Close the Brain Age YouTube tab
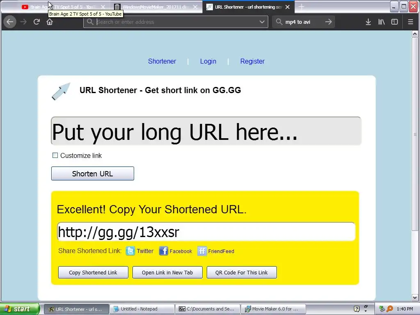Image resolution: width=420 pixels, height=315 pixels. [103, 7]
